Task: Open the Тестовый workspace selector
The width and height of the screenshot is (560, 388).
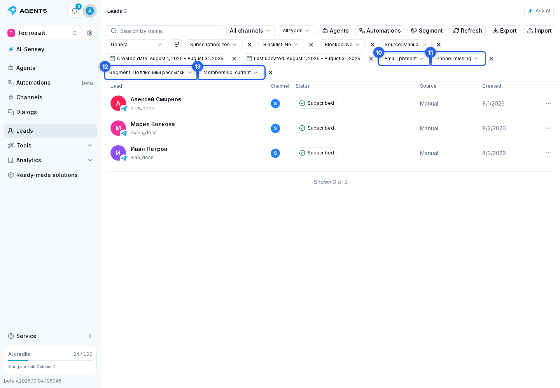Action: point(42,33)
